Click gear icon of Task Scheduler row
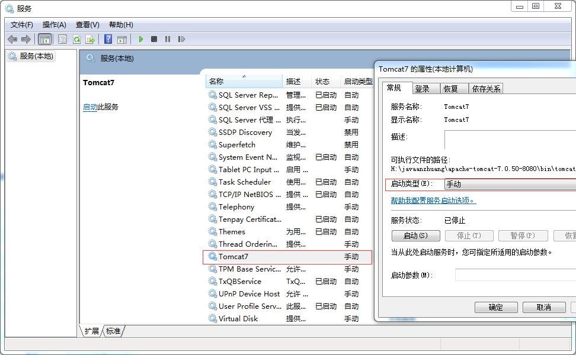This screenshot has width=576, height=355. pos(213,182)
